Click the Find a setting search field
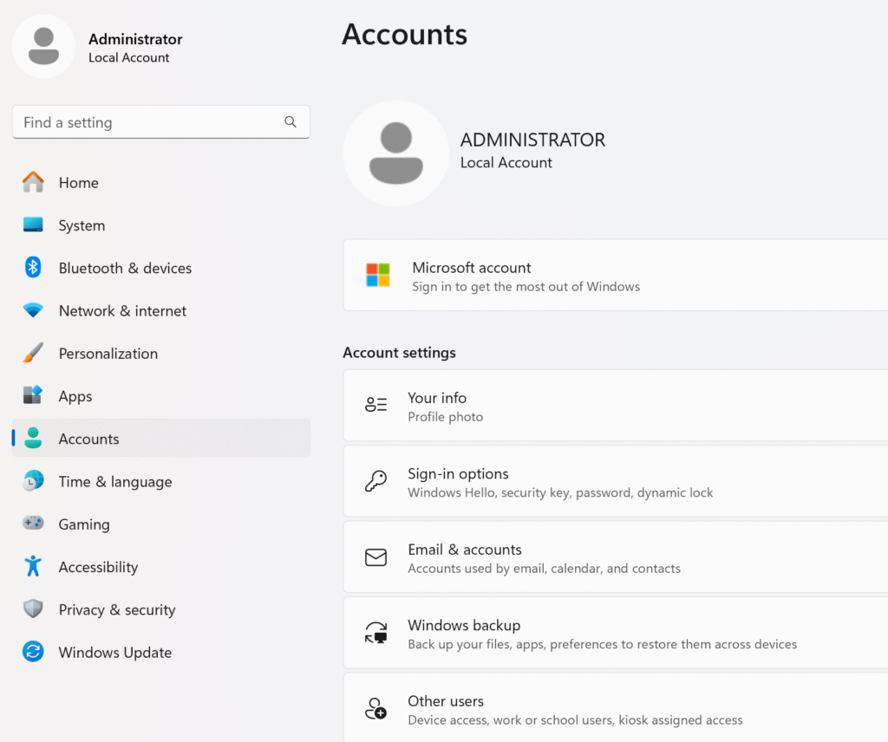This screenshot has width=888, height=742. [x=147, y=122]
